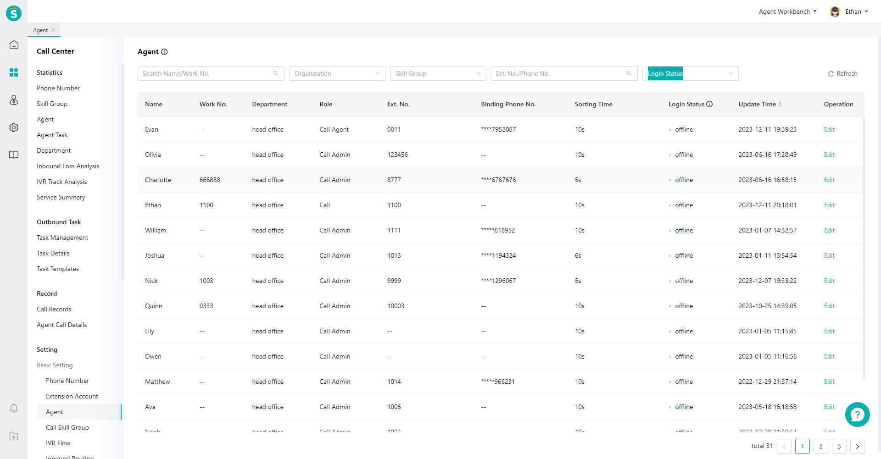Expand the Agent Workbench menu
The width and height of the screenshot is (881, 459).
(x=787, y=11)
